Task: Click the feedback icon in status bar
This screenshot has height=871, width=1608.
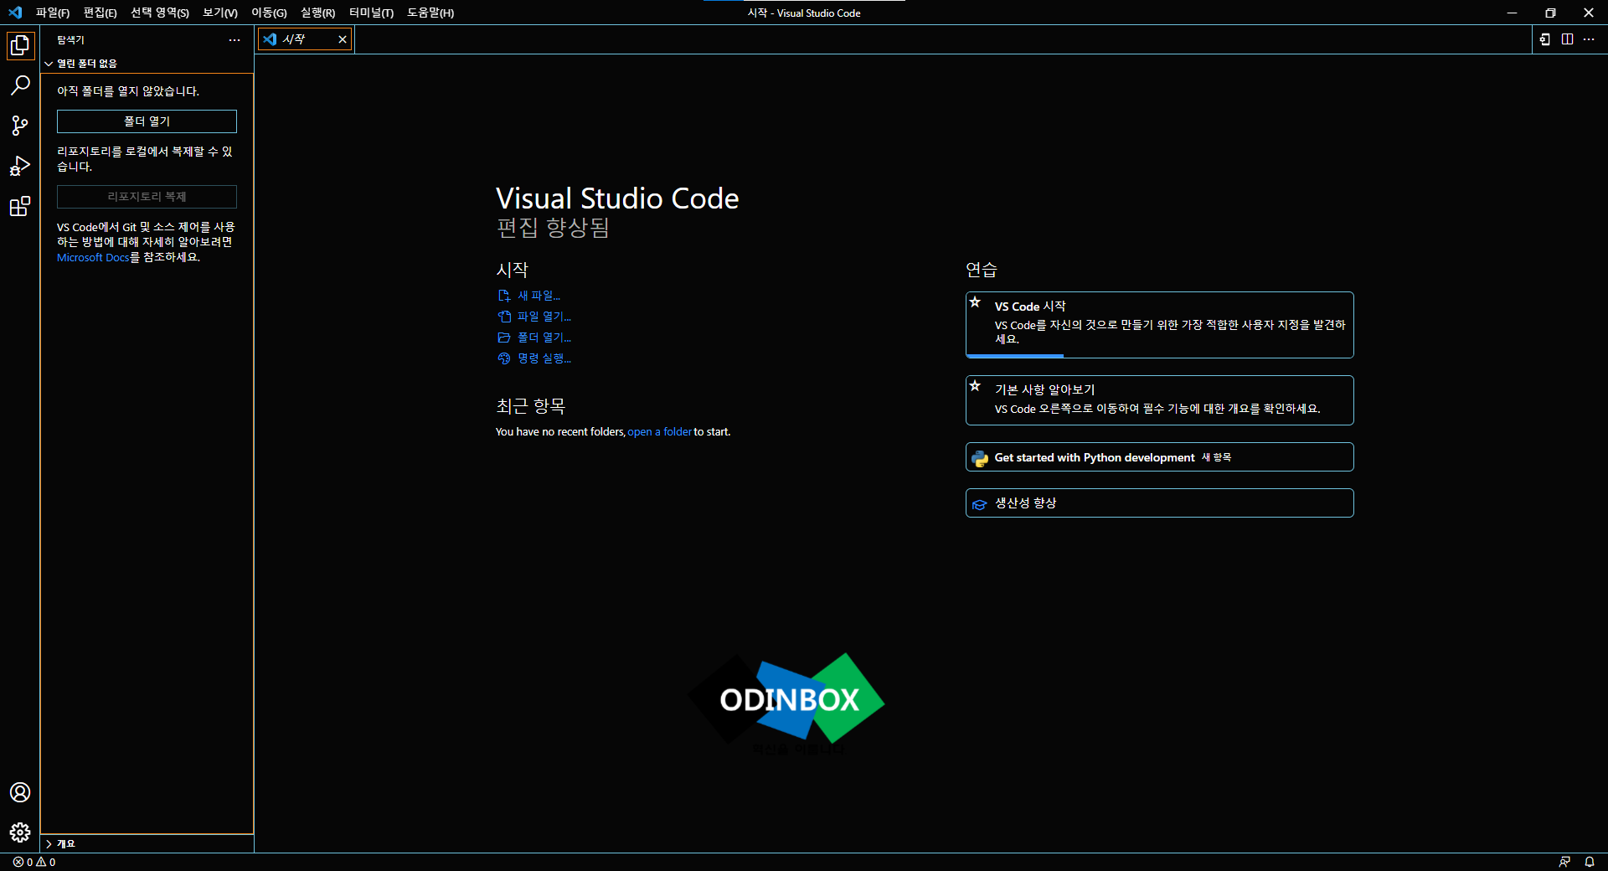Action: 1564,862
